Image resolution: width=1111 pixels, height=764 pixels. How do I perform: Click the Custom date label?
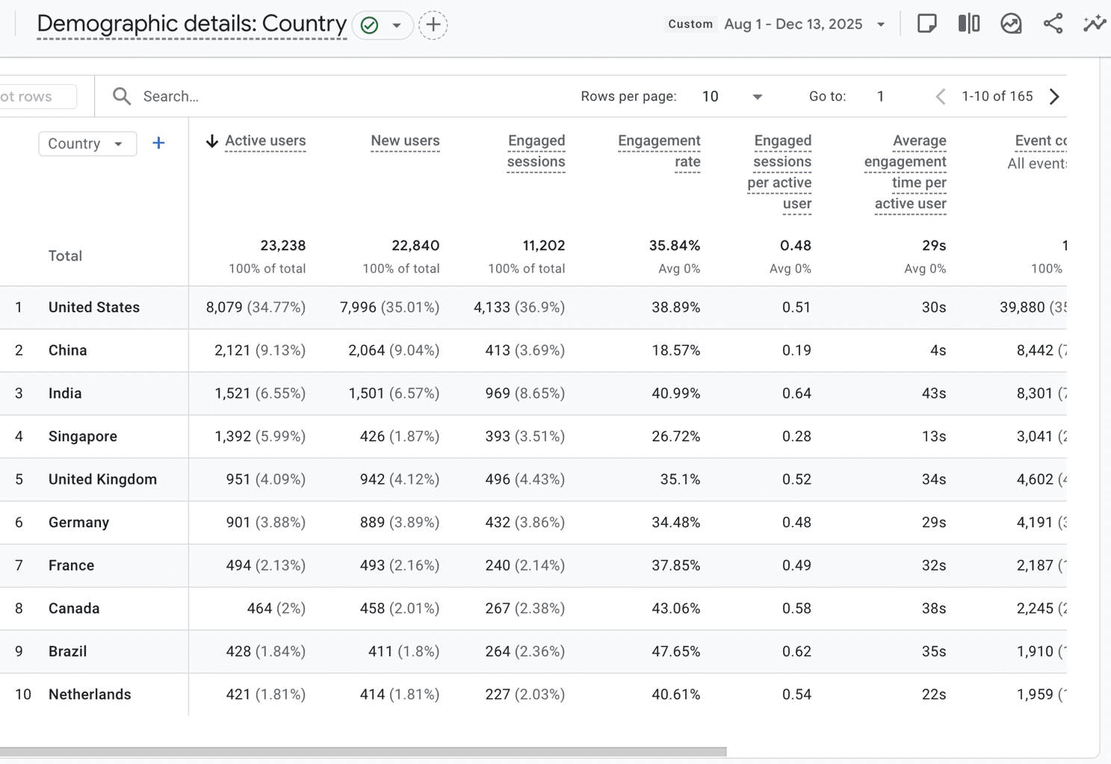(690, 23)
